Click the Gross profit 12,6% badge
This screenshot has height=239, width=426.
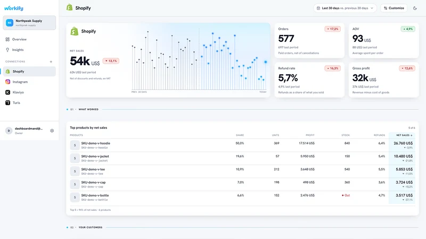[407, 69]
